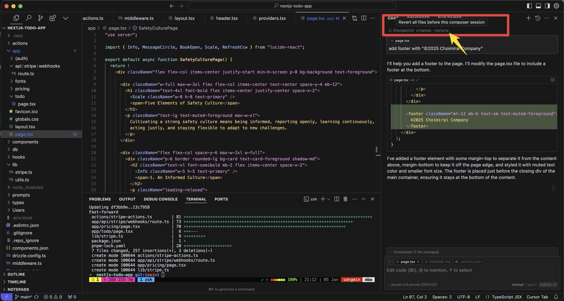Switch to the PROBLEMS panel tab
The width and height of the screenshot is (564, 301).
(100, 199)
